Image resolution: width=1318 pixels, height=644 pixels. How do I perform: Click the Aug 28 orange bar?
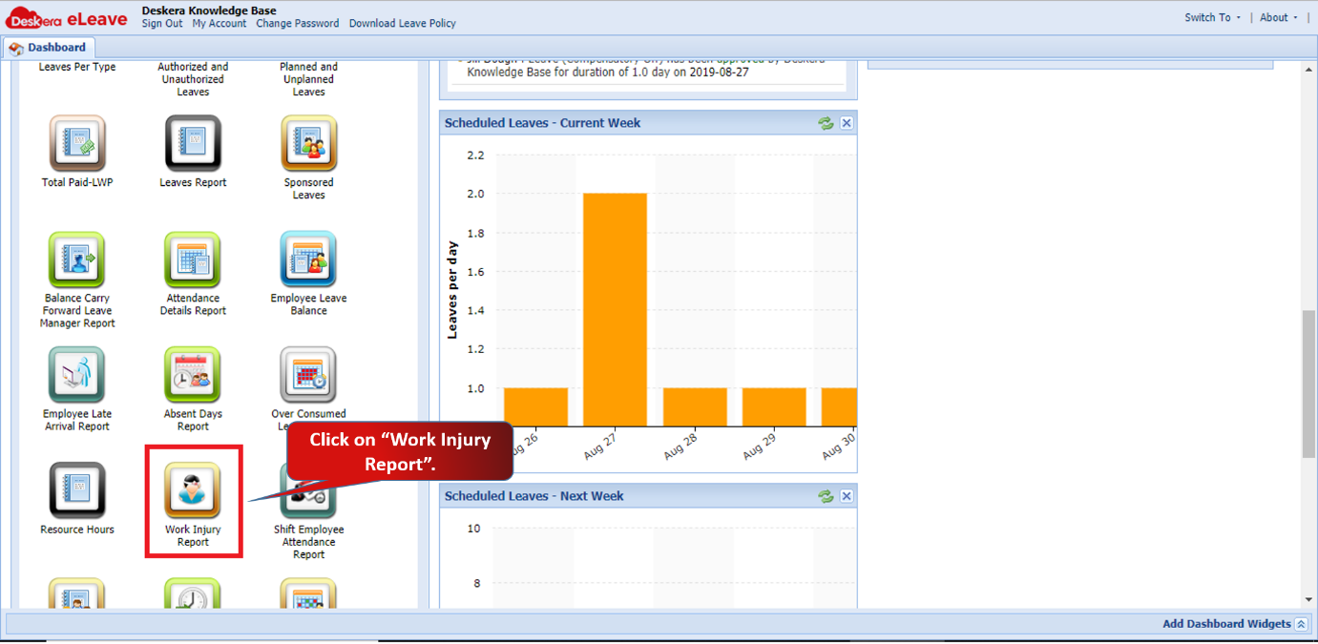pos(695,407)
